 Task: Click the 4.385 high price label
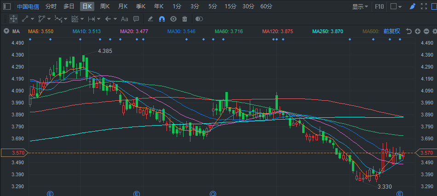tap(105, 51)
